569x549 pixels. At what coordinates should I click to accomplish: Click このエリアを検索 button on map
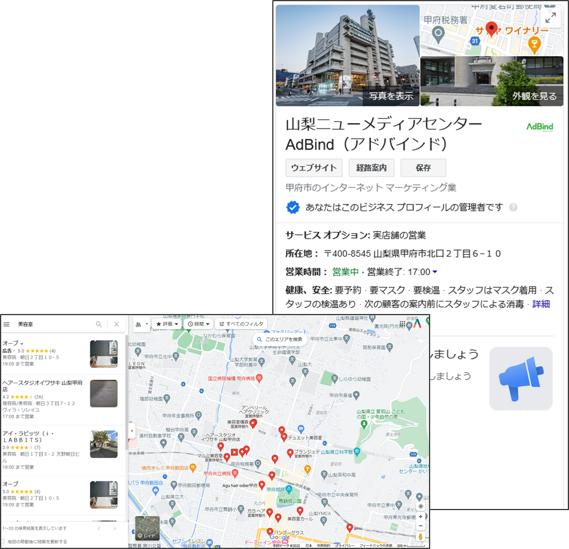280,340
